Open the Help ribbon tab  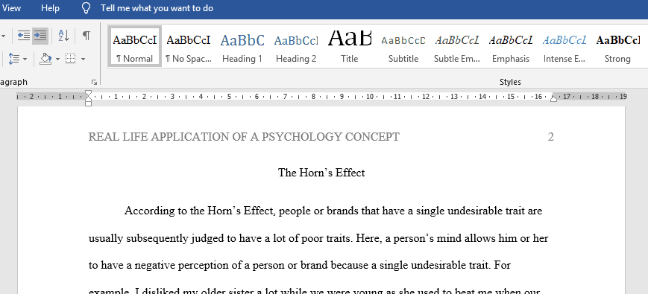pos(50,8)
